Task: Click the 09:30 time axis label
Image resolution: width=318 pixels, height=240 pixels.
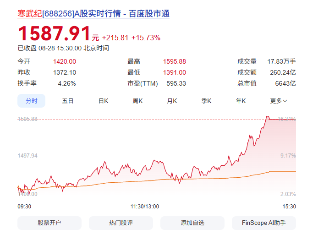Action: (24, 207)
